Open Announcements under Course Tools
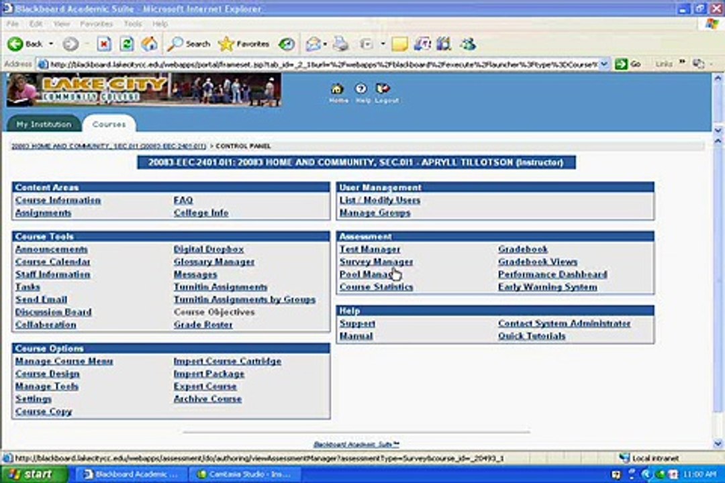The height and width of the screenshot is (483, 725). tap(51, 249)
